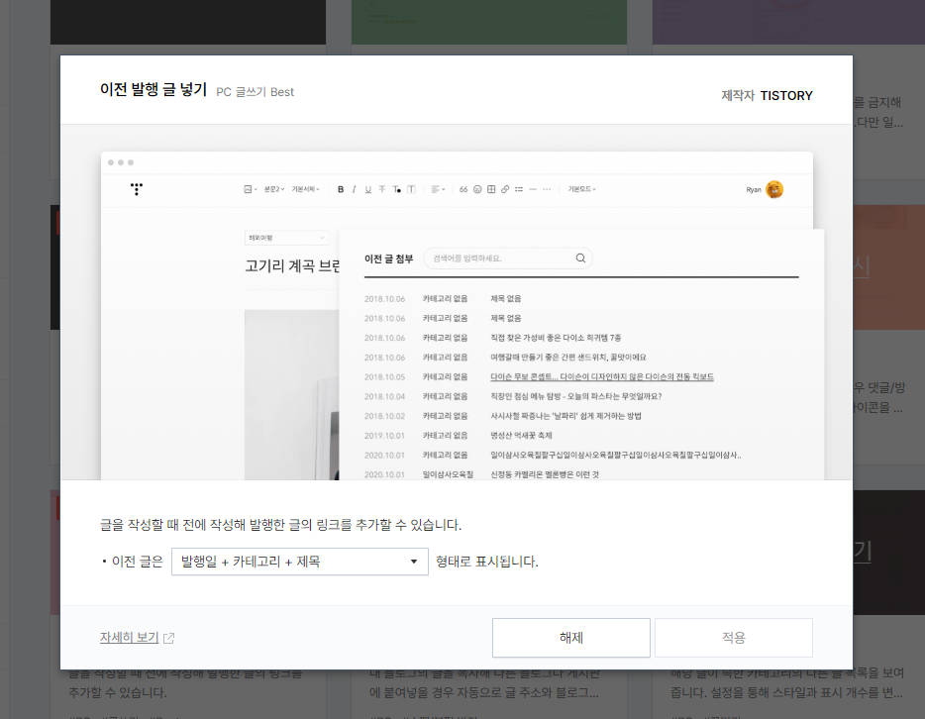Screen dimensions: 925x719
Task: Click the more options ellipsis in preview toolbar
Action: (x=547, y=189)
